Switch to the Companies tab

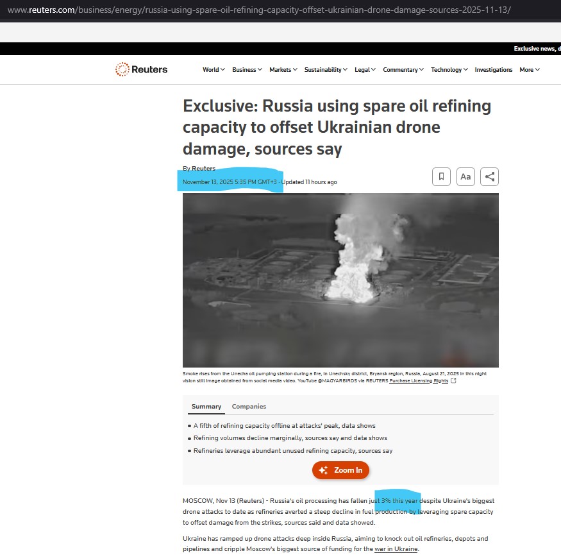249,407
